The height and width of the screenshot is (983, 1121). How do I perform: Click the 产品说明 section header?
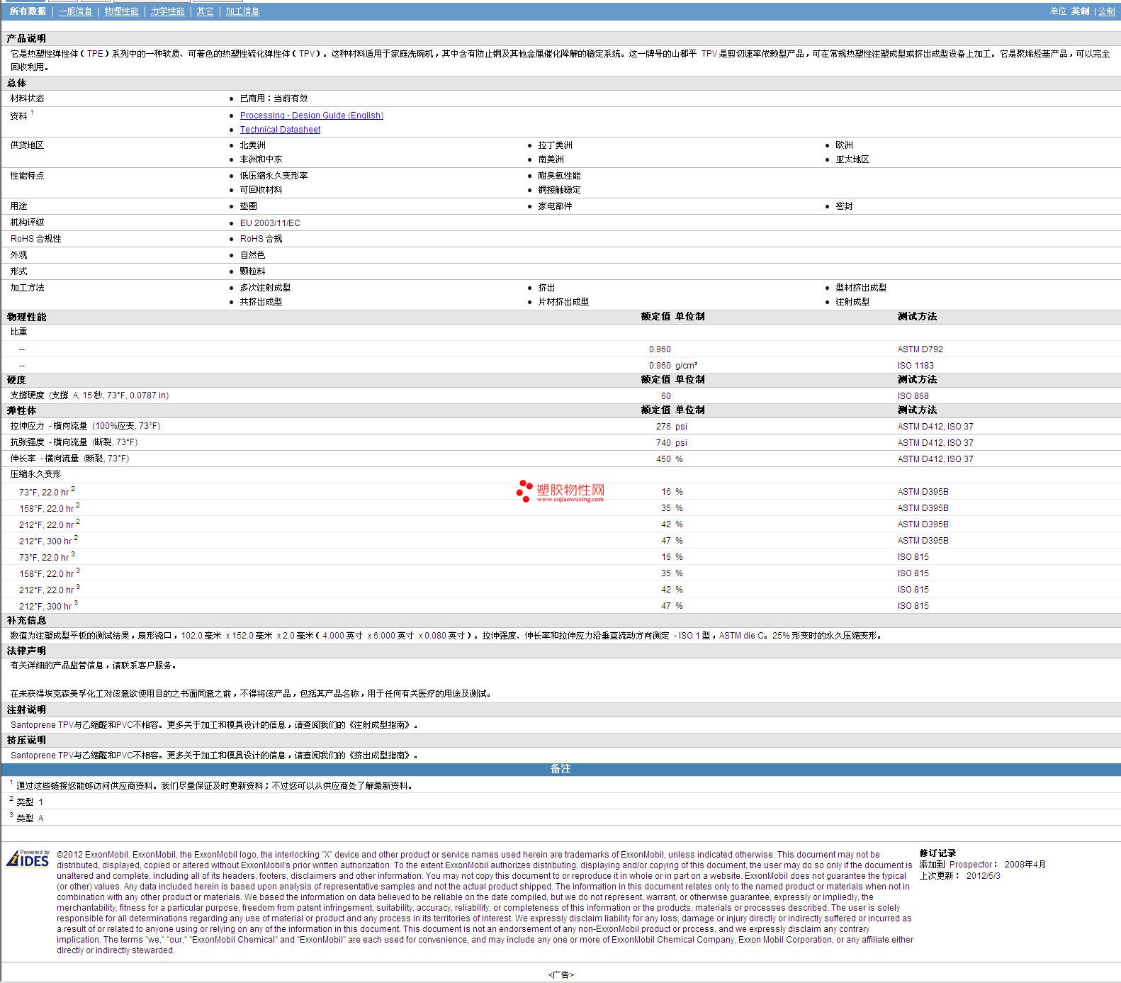pos(26,38)
